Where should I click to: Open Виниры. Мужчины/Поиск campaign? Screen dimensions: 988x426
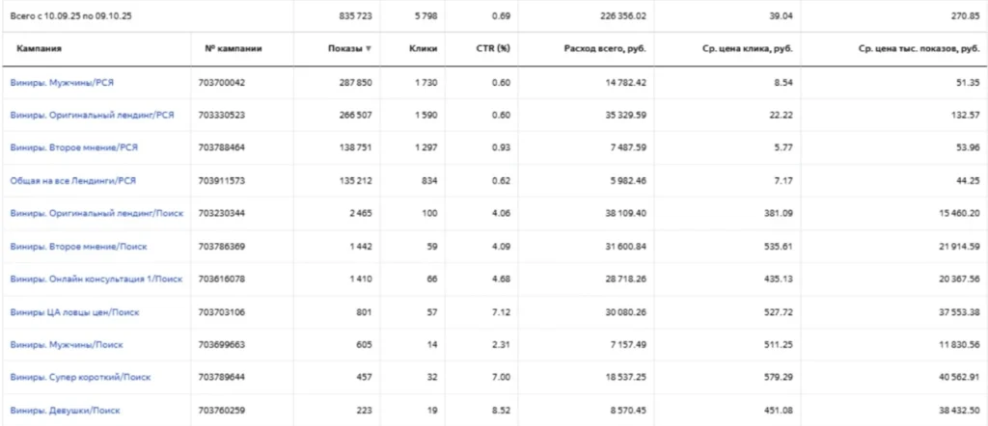(x=67, y=345)
